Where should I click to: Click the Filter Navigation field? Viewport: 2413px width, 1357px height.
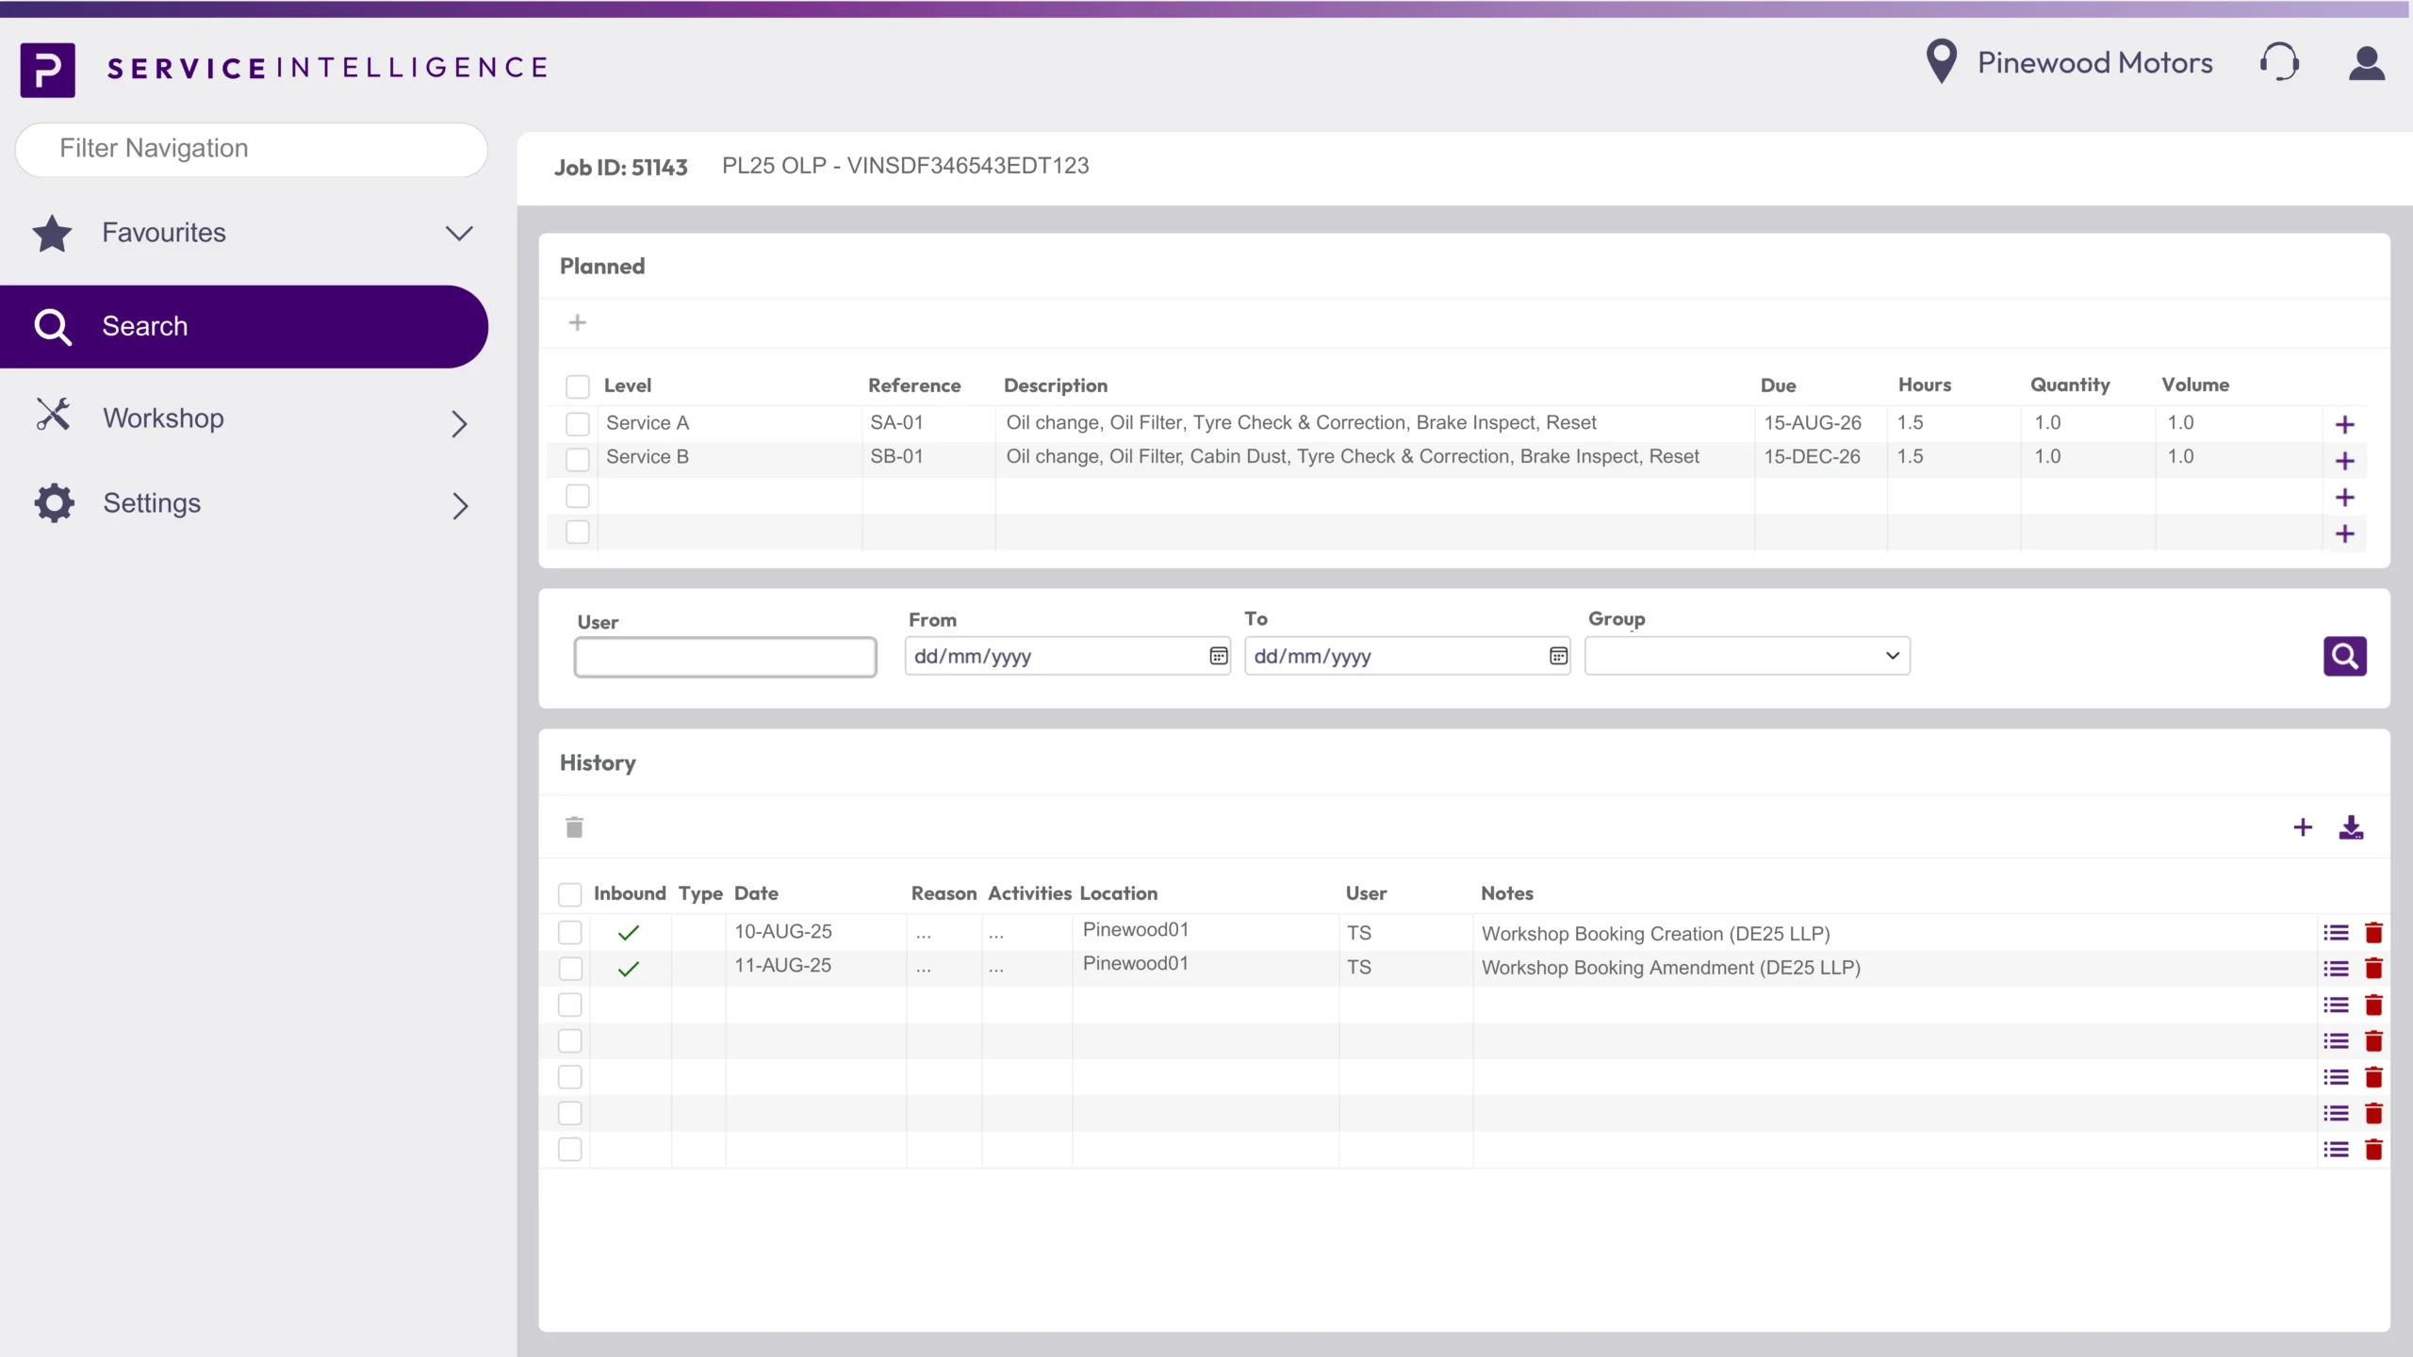(x=252, y=149)
